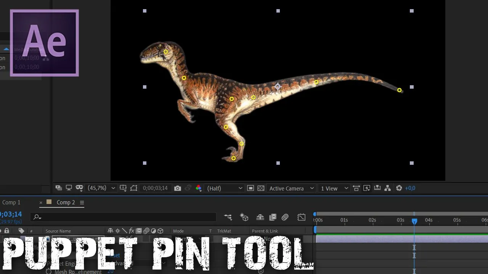Viewport: 488px width, 274px height.
Task: Click the Parent & Link column header
Action: (265, 231)
